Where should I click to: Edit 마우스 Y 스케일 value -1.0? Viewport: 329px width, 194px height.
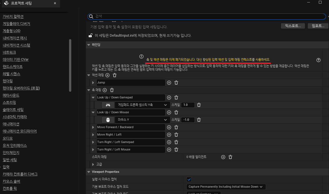[188, 120]
